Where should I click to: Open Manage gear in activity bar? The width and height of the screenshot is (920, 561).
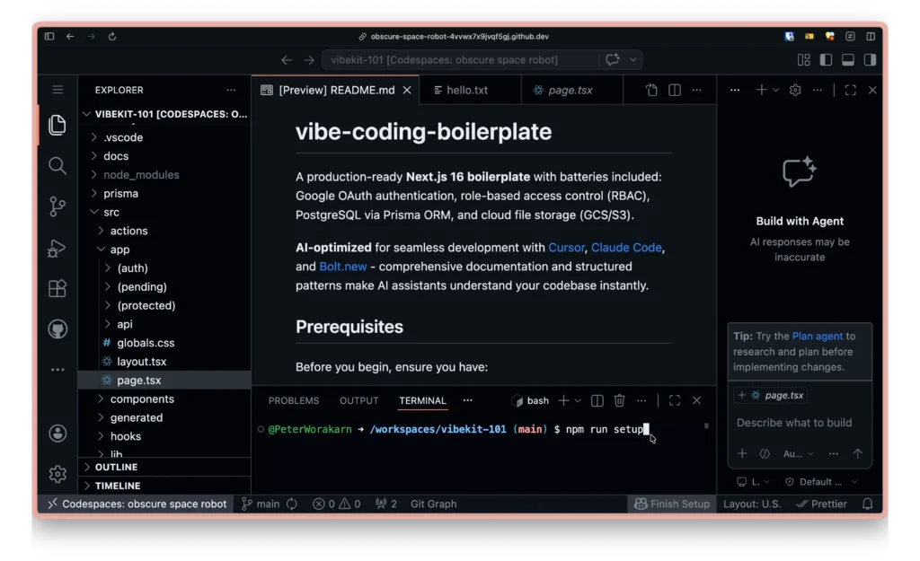[x=57, y=474]
